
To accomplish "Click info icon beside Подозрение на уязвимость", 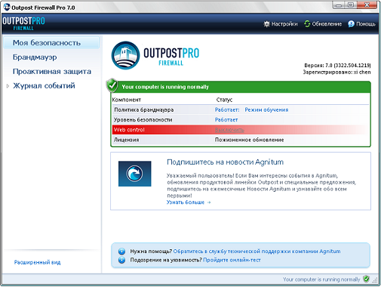I will point(121,260).
